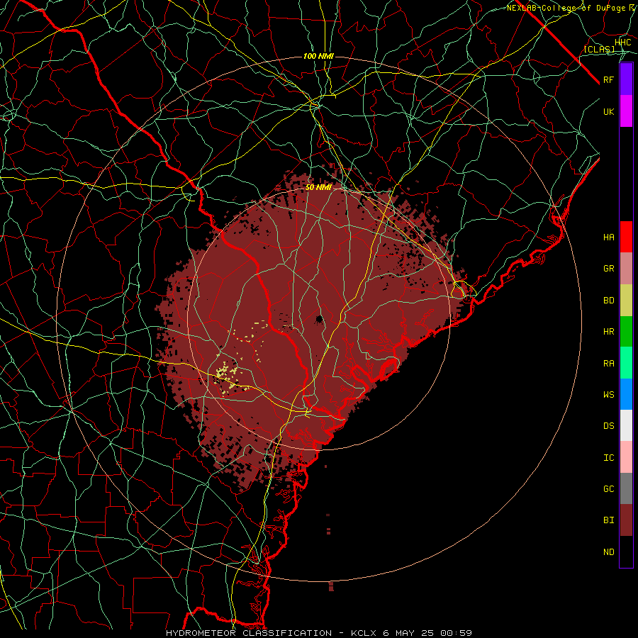Click the BD yellow legend swatch

(x=626, y=301)
